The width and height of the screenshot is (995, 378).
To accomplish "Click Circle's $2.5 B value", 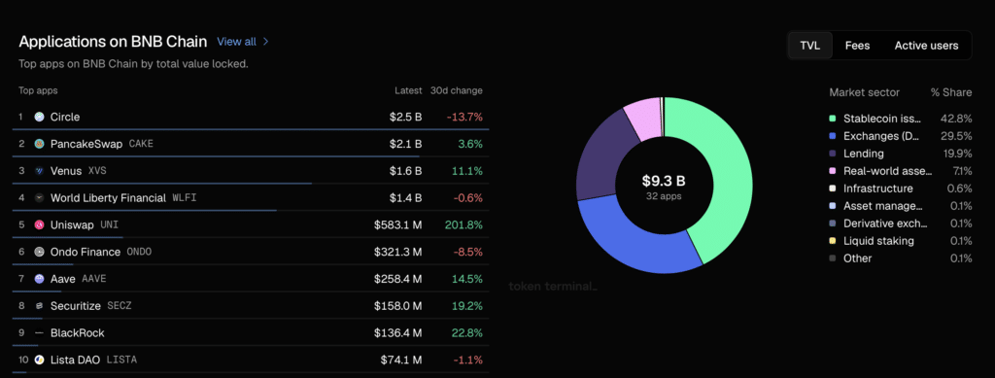I will (x=405, y=117).
